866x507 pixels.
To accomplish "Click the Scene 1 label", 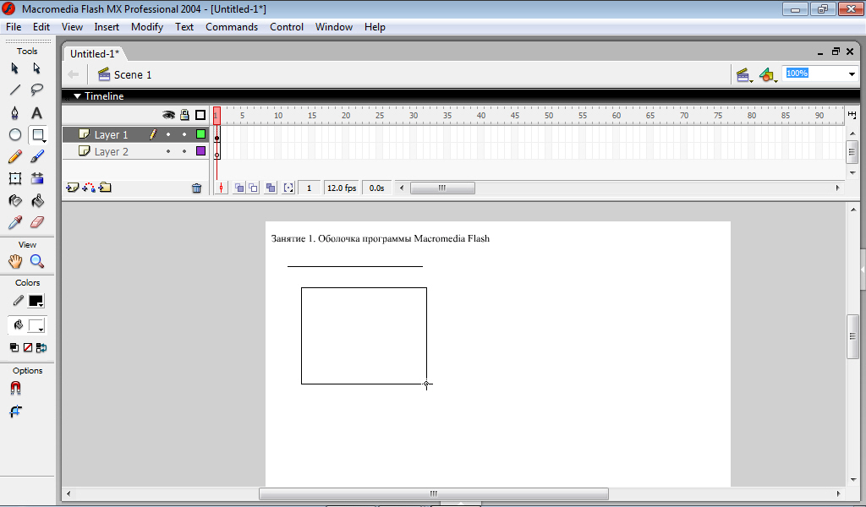I will tap(133, 75).
